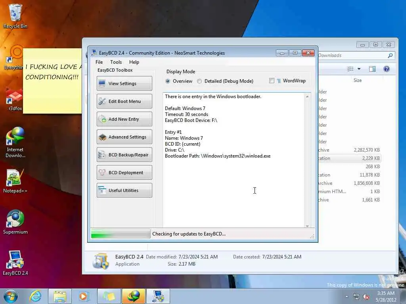Select Internet Download Manager desktop icon
406x304 pixels.
click(x=15, y=142)
